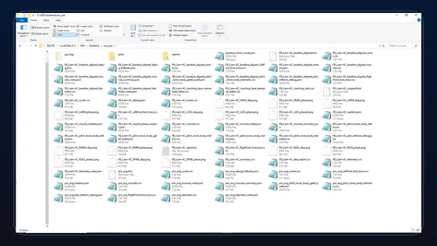Select pro_avg_markers.json file icon
Screen dimensions: 437x246
coord(59,187)
